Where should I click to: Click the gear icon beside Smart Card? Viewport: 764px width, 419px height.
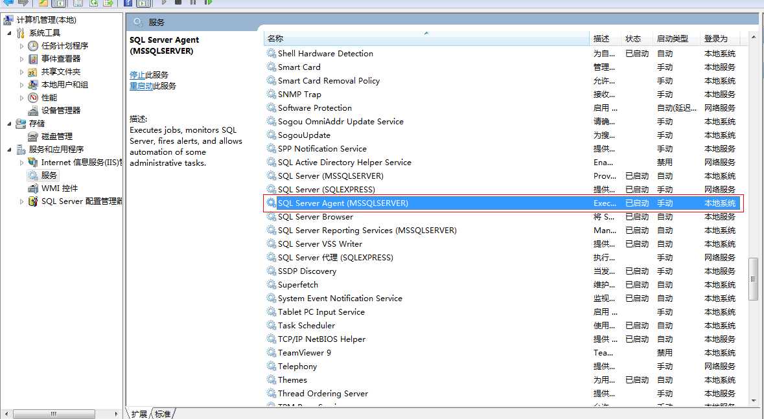272,67
